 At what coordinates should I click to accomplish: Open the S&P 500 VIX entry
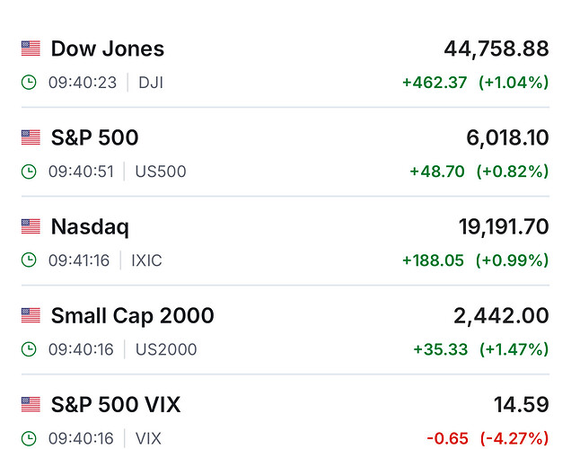pos(116,405)
